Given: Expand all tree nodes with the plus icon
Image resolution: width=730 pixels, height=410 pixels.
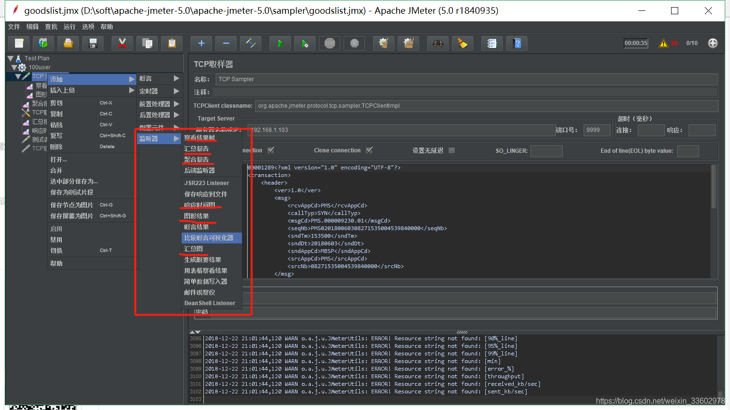Looking at the screenshot, I should (201, 43).
